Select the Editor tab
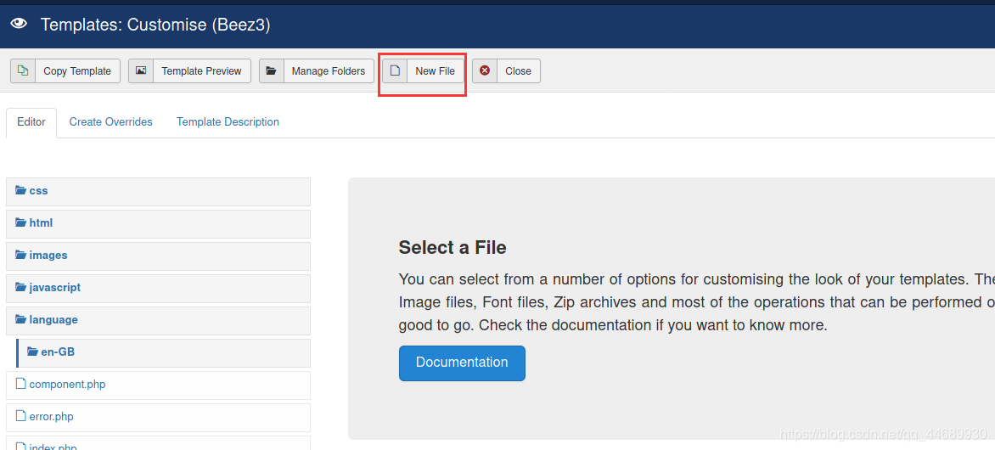995x450 pixels. [31, 122]
